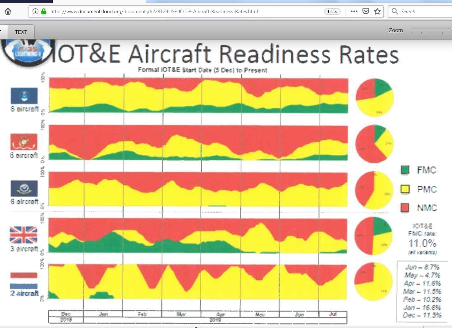Select the yellow PMC legend swatch
Screen dimensions: 452x328
[x=405, y=189]
